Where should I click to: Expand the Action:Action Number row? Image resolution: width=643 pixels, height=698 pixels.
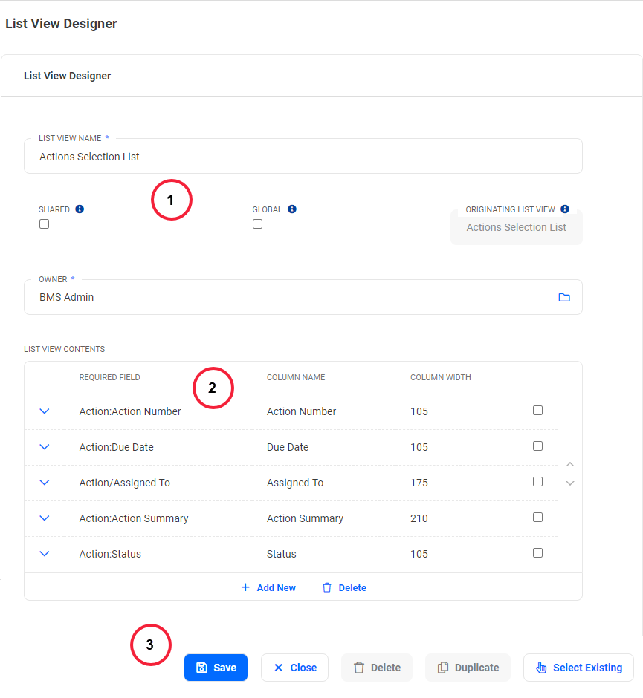[44, 411]
